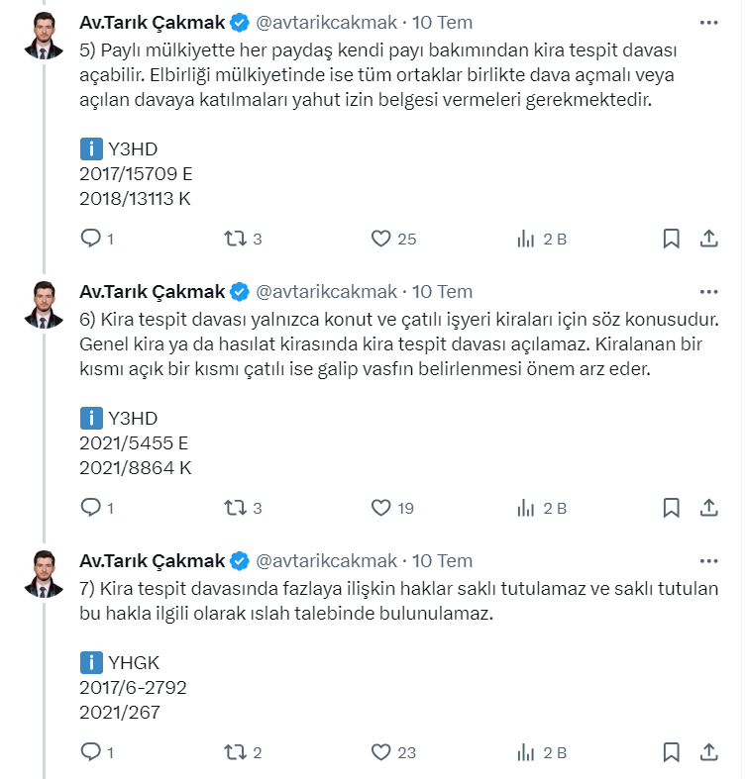
Task: Like the tweet with 23 likes
Action: pyautogui.click(x=381, y=752)
